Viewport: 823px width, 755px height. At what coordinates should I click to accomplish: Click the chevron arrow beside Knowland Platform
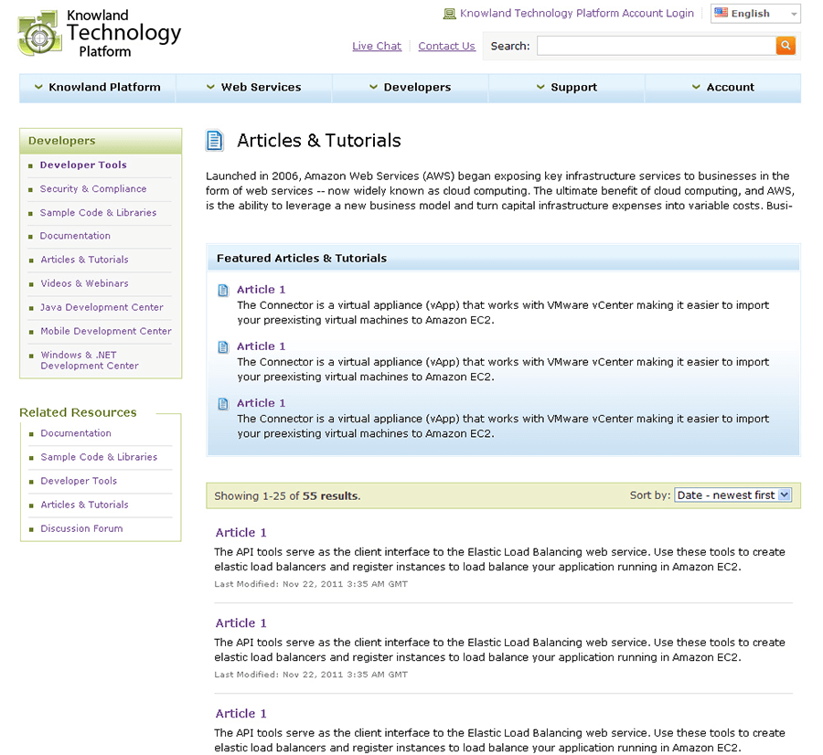point(38,87)
